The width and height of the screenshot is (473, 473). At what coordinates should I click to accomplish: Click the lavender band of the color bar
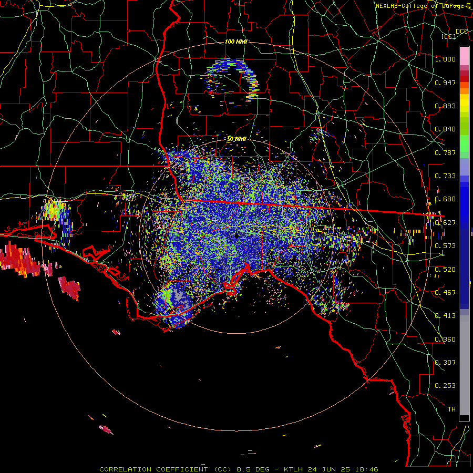pos(464,167)
